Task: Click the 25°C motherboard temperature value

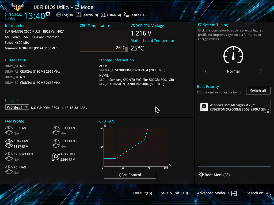Action: 137,48
